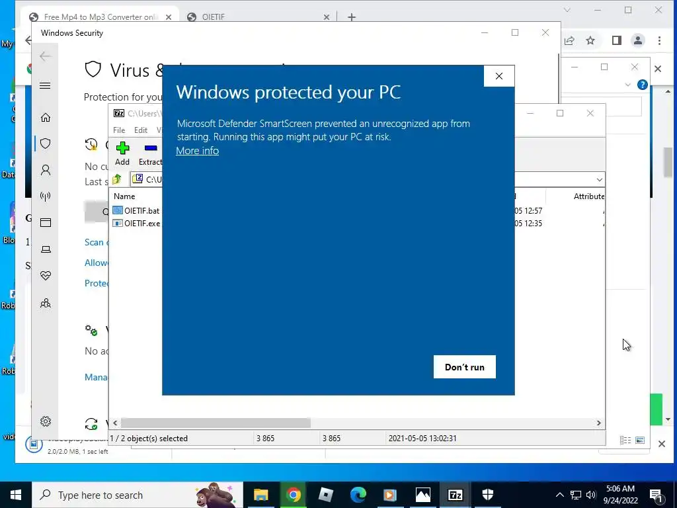This screenshot has width=677, height=508.
Task: Click the taskbar search box
Action: pyautogui.click(x=138, y=495)
